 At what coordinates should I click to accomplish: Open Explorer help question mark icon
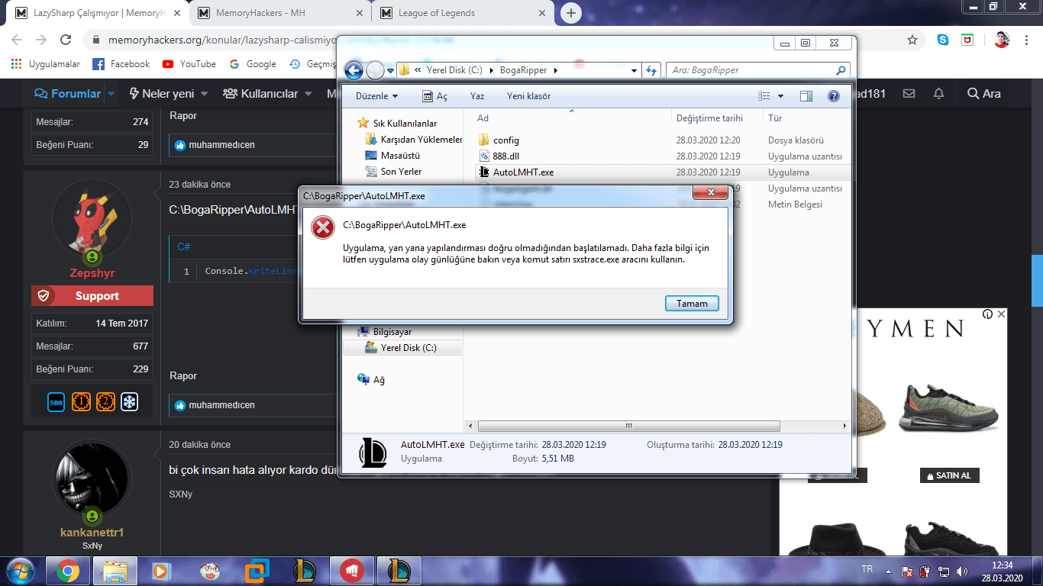[x=834, y=96]
